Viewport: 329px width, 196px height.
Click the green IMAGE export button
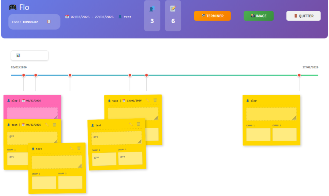(x=258, y=16)
